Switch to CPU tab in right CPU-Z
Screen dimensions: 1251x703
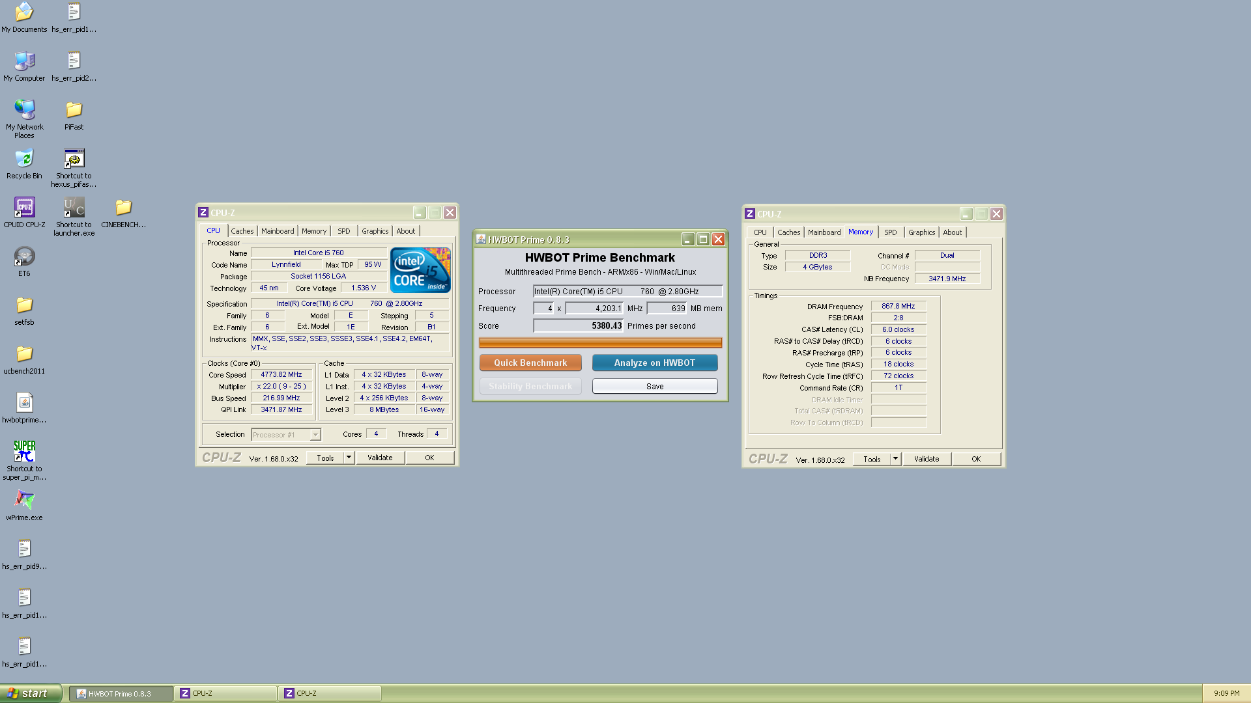[760, 232]
